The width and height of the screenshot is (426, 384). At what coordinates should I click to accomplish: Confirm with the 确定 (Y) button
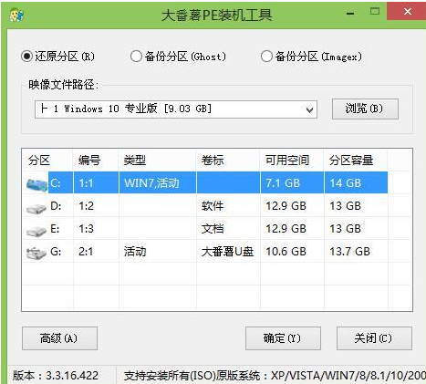283,338
